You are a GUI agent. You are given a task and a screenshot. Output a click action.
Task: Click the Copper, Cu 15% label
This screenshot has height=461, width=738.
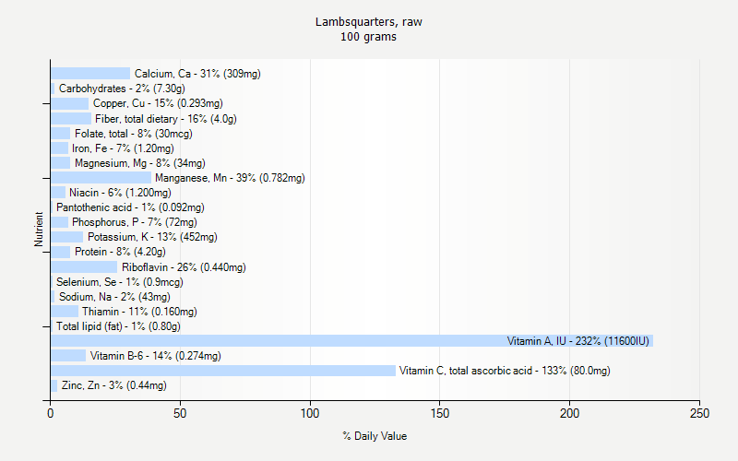(158, 103)
